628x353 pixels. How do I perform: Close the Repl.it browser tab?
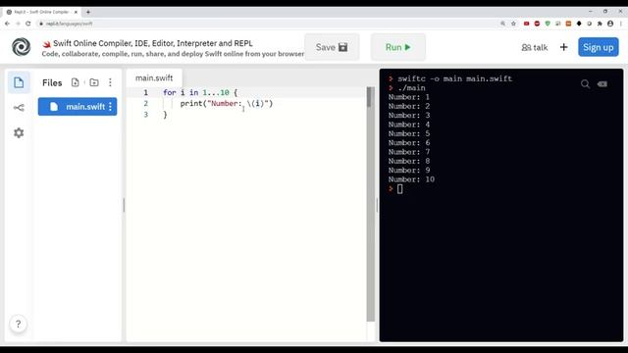(76, 12)
